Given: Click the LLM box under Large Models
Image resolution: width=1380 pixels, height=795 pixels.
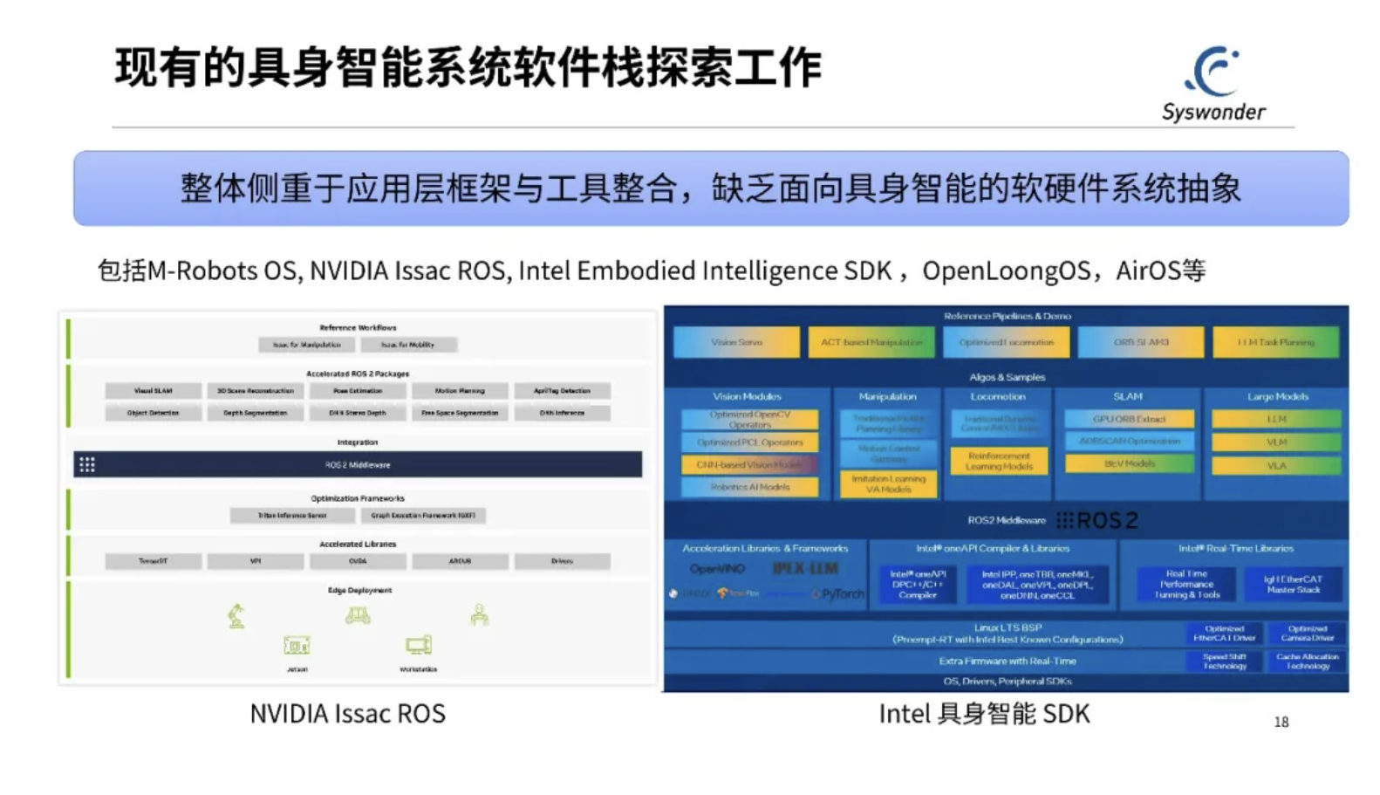Looking at the screenshot, I should coord(1276,420).
